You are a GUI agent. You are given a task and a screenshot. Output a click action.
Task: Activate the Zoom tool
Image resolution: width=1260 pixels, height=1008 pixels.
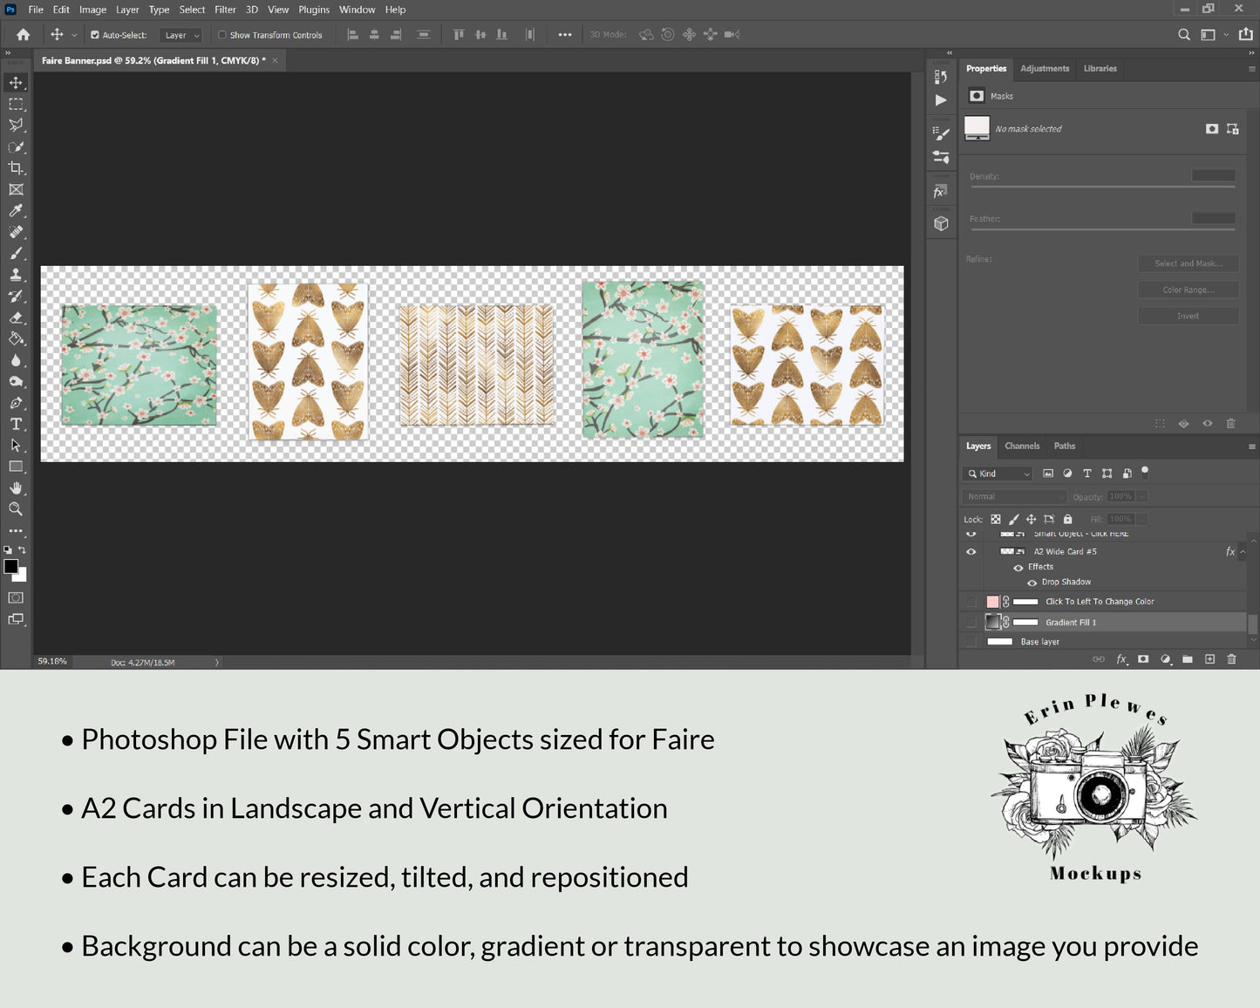[x=16, y=509]
